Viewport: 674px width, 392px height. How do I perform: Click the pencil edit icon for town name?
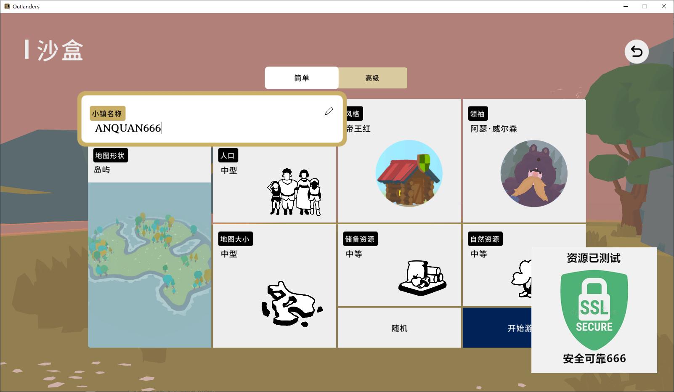(329, 111)
